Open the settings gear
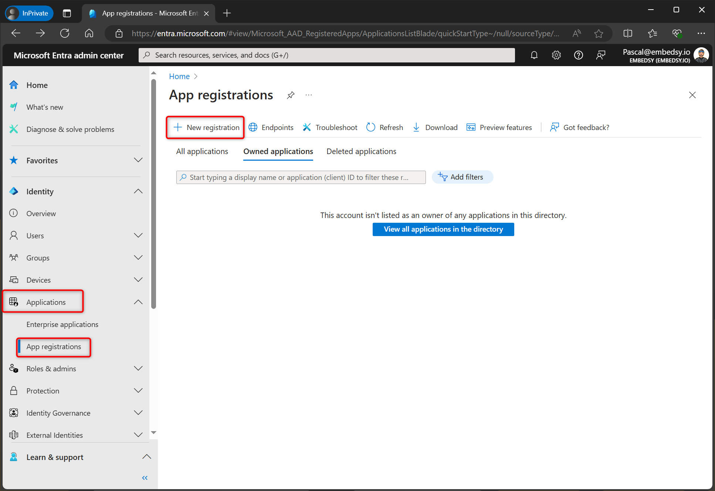The width and height of the screenshot is (715, 491). [556, 55]
